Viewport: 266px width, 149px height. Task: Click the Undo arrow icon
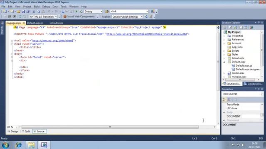click(49, 12)
